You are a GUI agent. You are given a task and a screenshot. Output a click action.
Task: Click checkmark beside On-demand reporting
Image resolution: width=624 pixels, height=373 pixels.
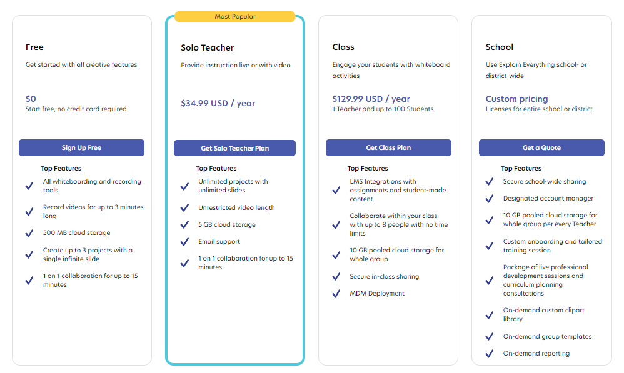pos(490,354)
